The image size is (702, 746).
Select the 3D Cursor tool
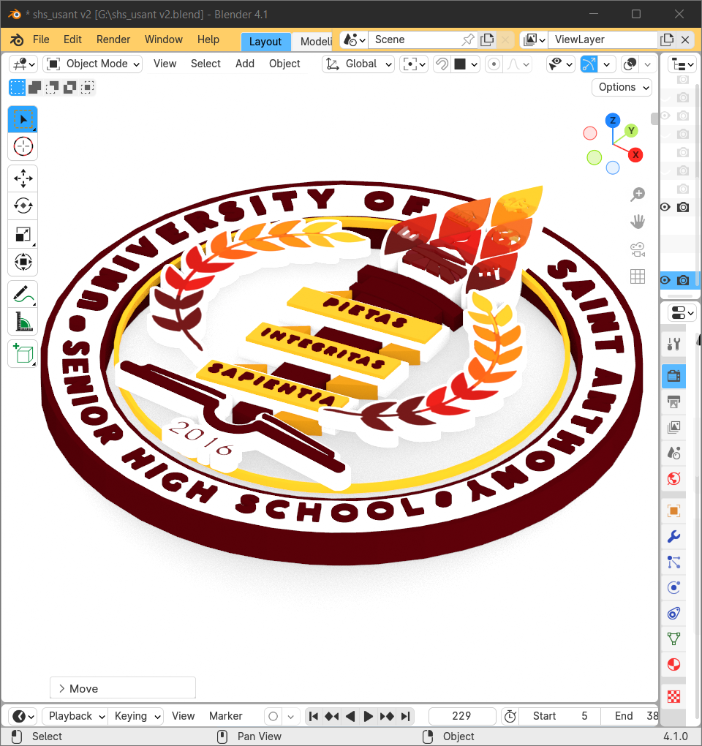coord(23,146)
